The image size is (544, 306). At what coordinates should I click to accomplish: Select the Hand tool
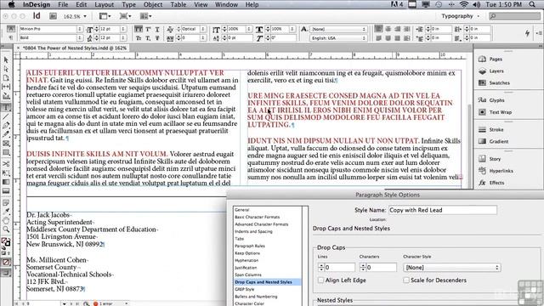(x=6, y=221)
